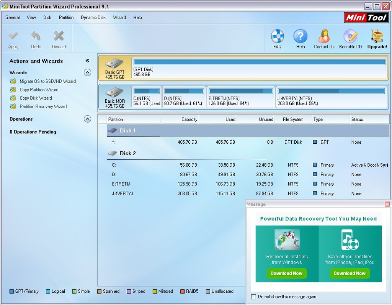
Task: Open the Bootable CD icon
Action: coord(350,36)
